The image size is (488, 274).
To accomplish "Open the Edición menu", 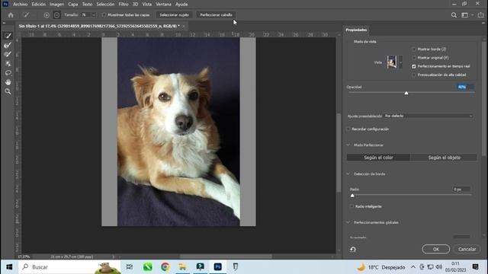I will click(x=39, y=5).
